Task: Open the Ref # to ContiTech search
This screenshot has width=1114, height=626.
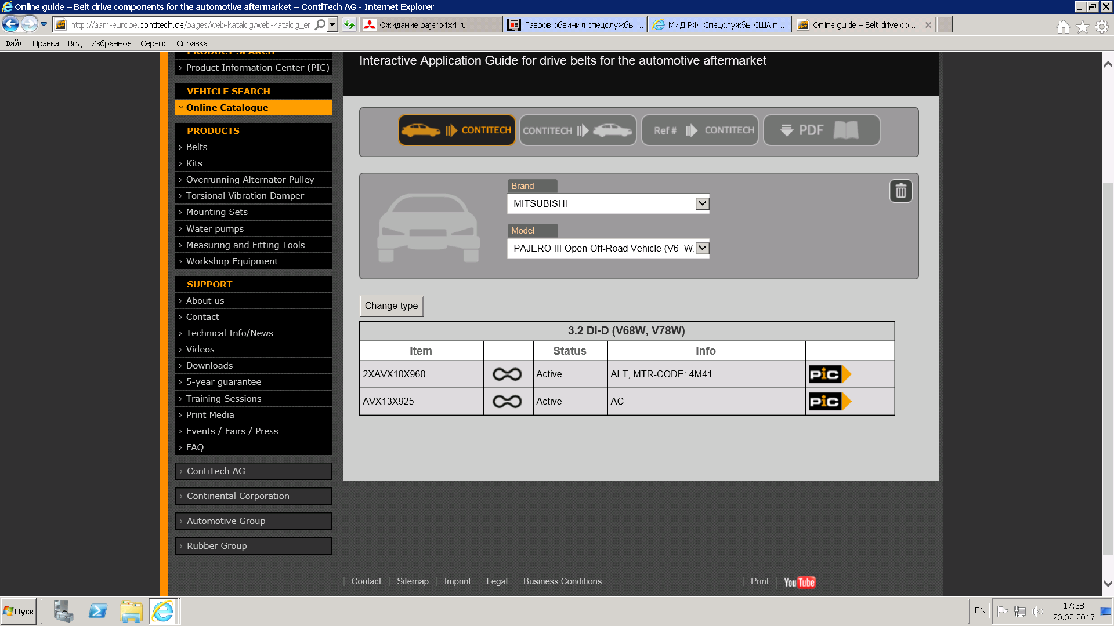Action: [x=700, y=130]
